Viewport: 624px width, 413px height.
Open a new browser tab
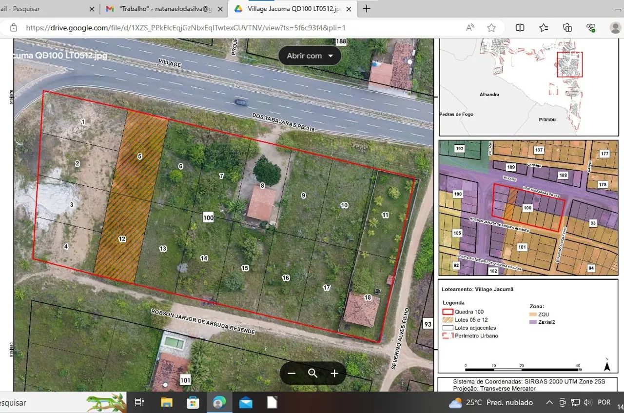[x=367, y=9]
